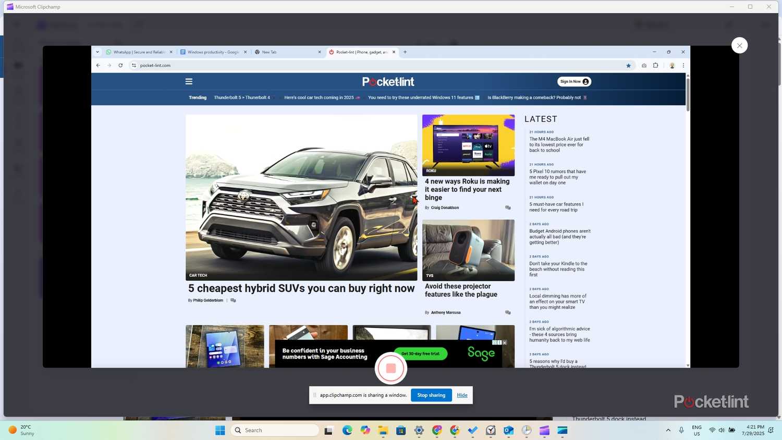Open the tab search dropdown arrow
Image resolution: width=782 pixels, height=440 pixels.
97,52
